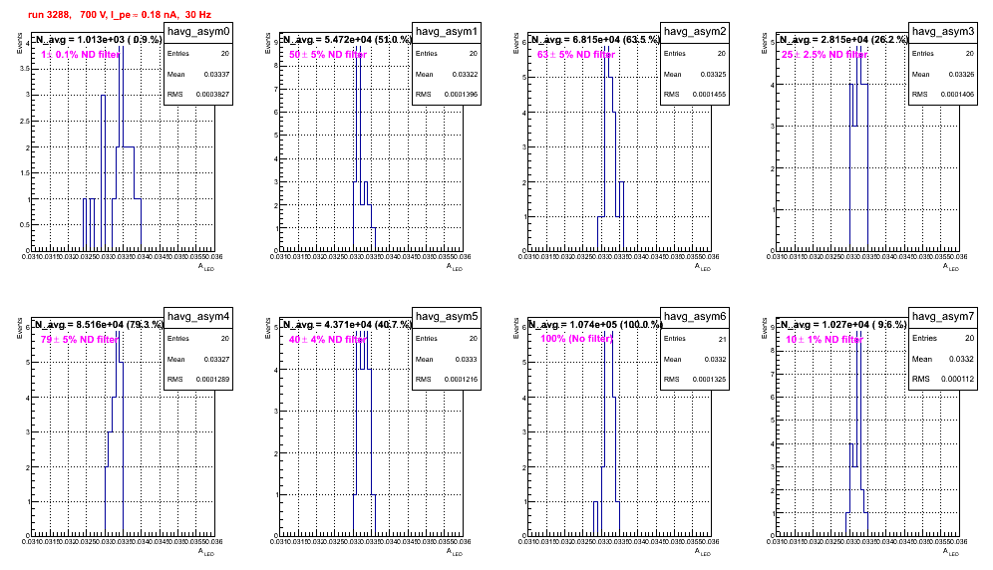Select the havg_asym3 histogram title
This screenshot has width=993, height=570.
tap(943, 32)
